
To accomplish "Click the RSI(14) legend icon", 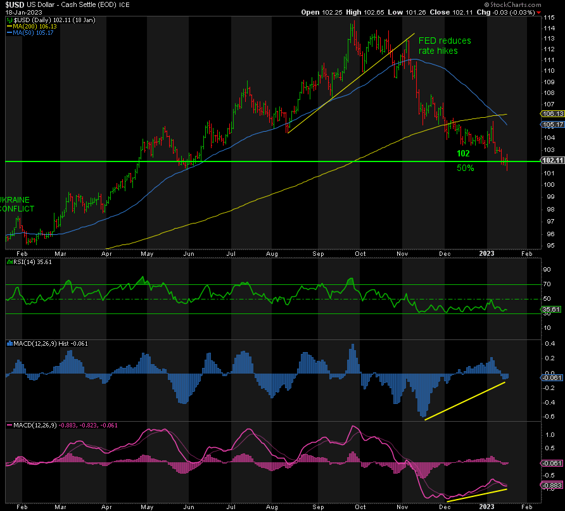I will click(x=9, y=262).
